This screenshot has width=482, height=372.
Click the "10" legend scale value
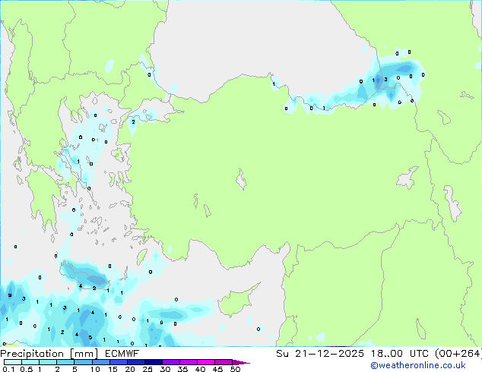95,369
